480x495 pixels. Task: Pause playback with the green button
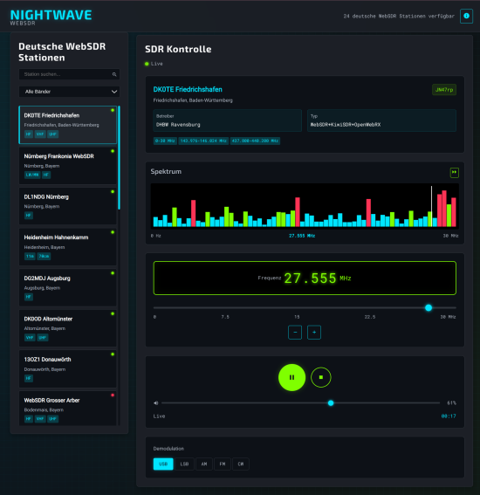[x=291, y=377]
